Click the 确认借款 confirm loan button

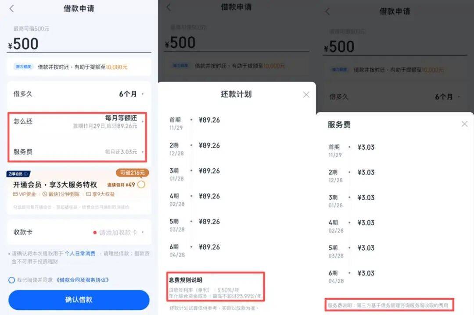coord(79,300)
